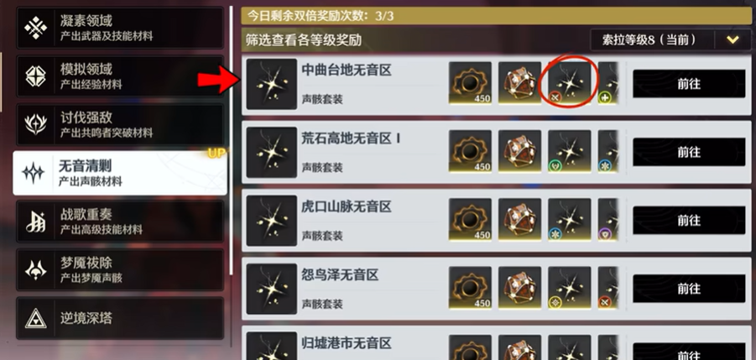Select the 逆境深塔 triangle tower icon
Image resolution: width=756 pixels, height=360 pixels.
coord(36,318)
